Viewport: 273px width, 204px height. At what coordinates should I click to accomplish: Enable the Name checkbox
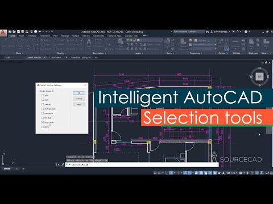[x=43, y=127]
